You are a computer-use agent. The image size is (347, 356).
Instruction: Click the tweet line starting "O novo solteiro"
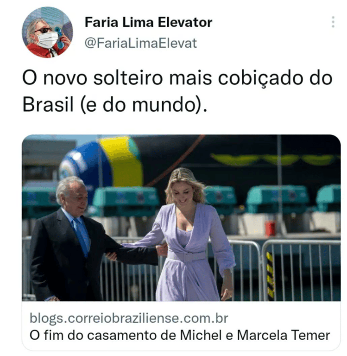pyautogui.click(x=177, y=78)
